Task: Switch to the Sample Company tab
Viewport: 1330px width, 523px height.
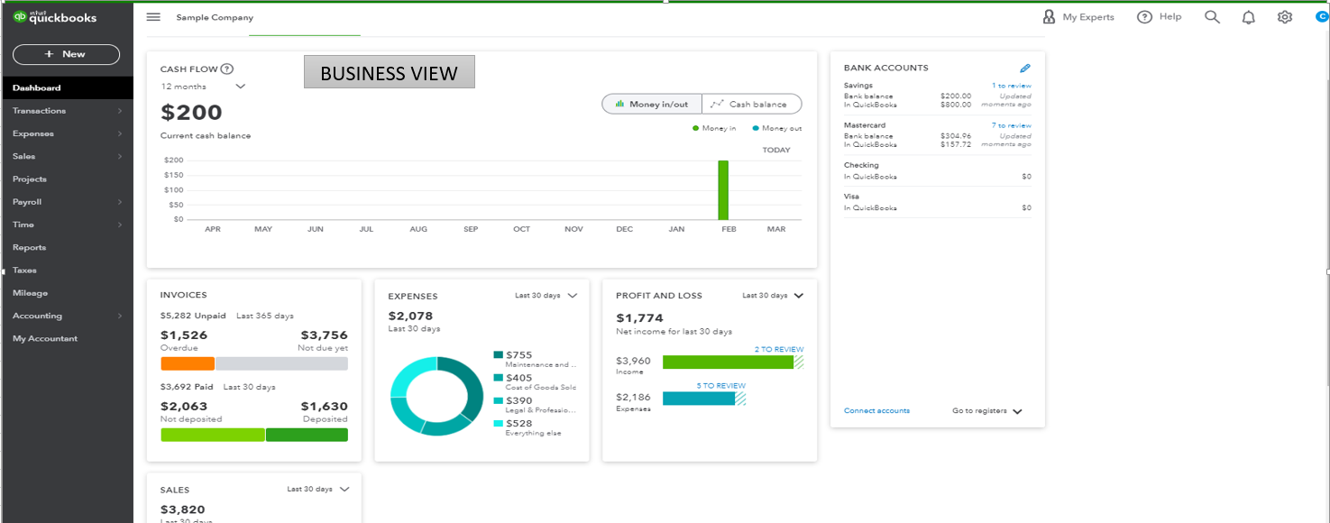Action: tap(215, 16)
